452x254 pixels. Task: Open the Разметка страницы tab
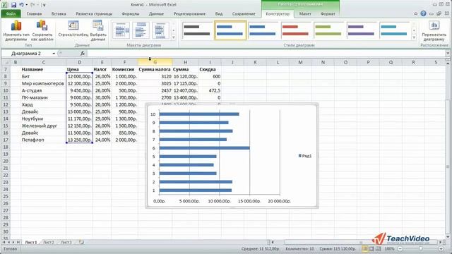point(94,13)
